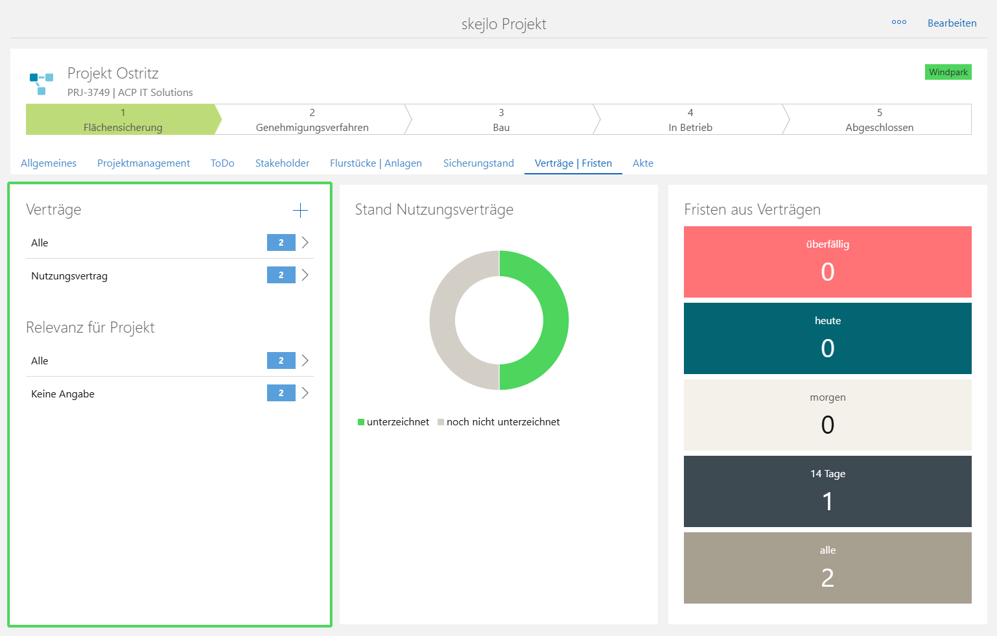
Task: Switch to the Sicherungstand tab
Action: pos(478,163)
